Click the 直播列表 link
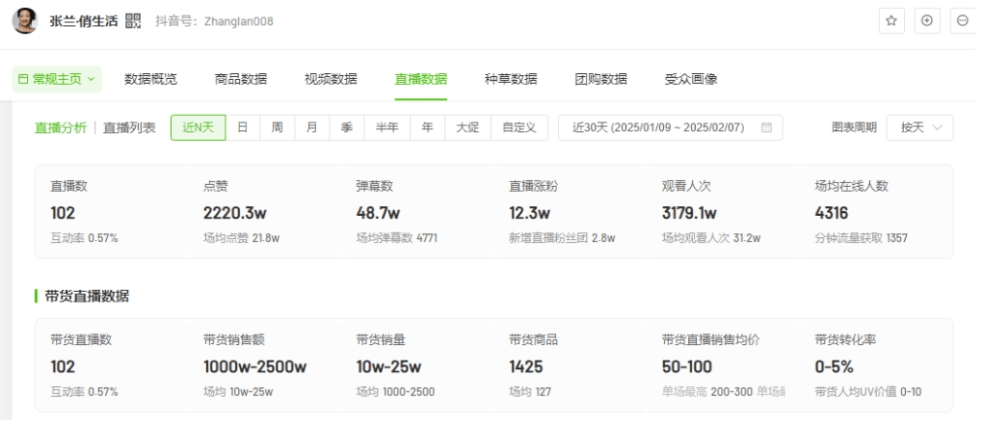Image resolution: width=984 pixels, height=425 pixels. [129, 127]
